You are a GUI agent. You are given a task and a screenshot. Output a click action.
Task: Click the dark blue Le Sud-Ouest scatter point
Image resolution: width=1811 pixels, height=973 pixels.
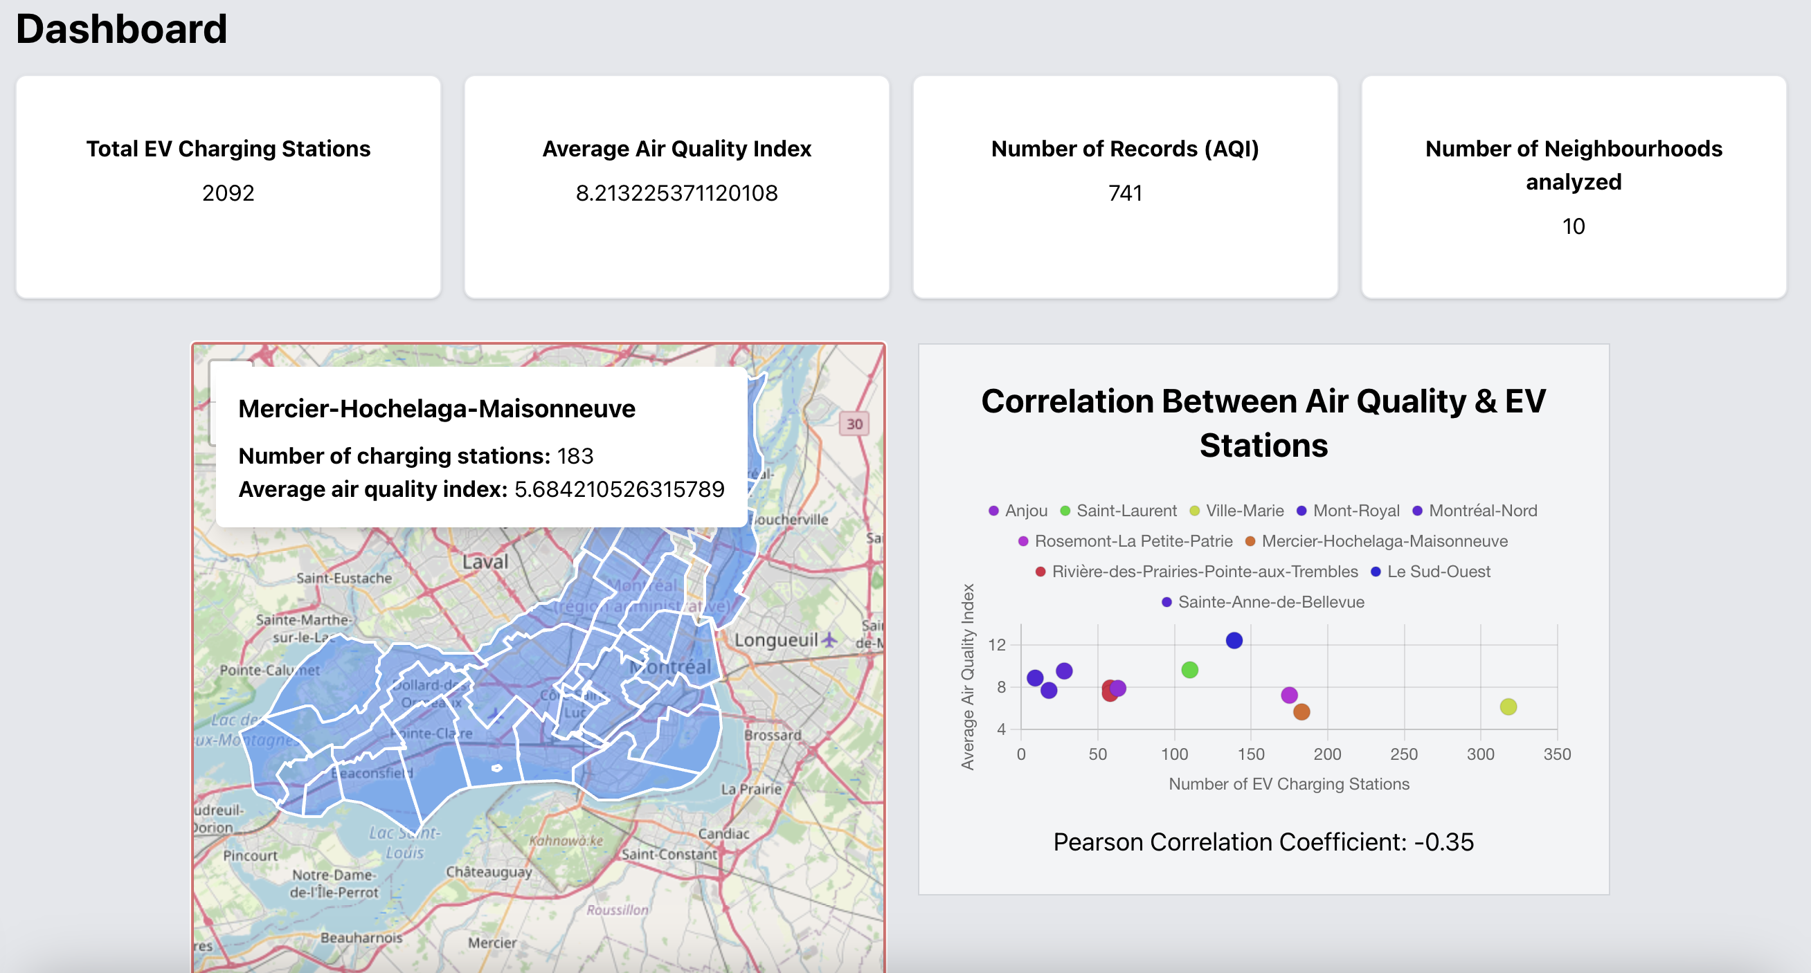pyautogui.click(x=1233, y=641)
